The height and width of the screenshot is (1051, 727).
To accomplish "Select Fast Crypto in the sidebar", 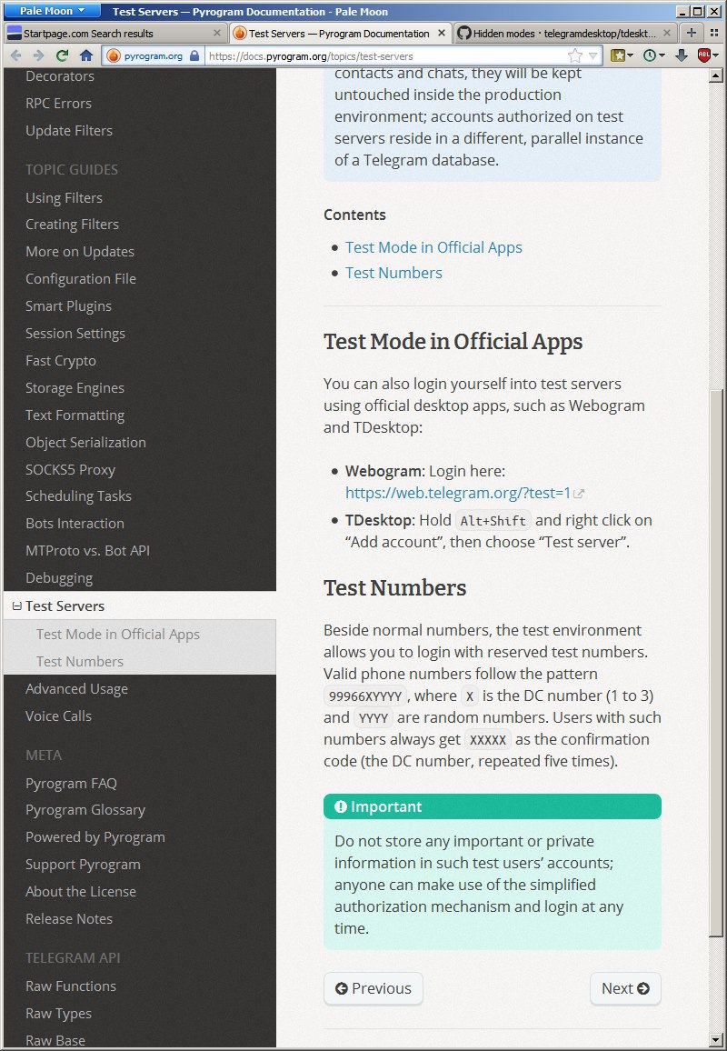I will click(60, 361).
